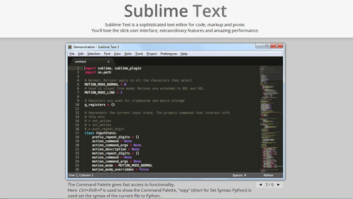Image resolution: width=353 pixels, height=199 pixels.
Task: Click line number 17 in the gutter
Action: click(77, 133)
